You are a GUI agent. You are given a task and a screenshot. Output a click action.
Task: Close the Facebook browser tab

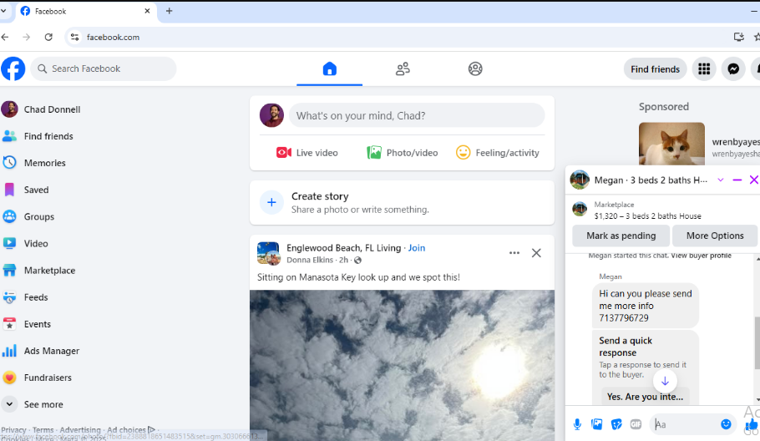(x=147, y=11)
